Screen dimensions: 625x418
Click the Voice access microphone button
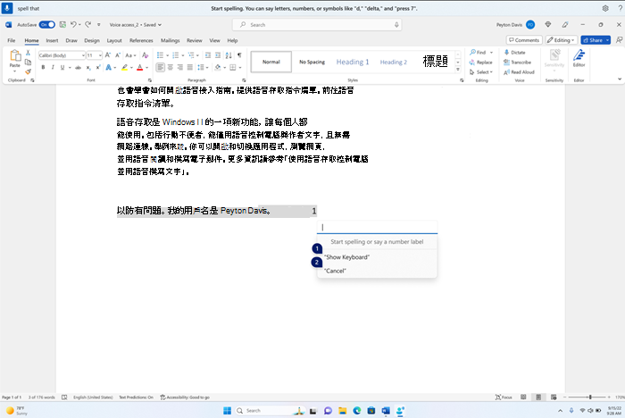click(x=7, y=8)
